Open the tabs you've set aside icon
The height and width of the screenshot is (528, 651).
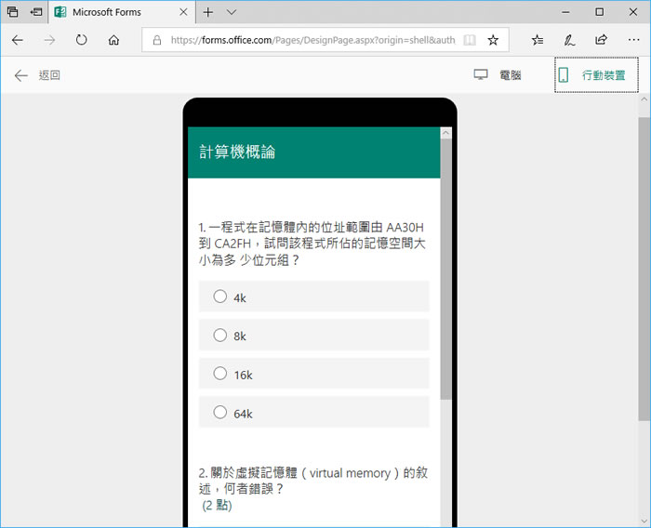tap(12, 12)
